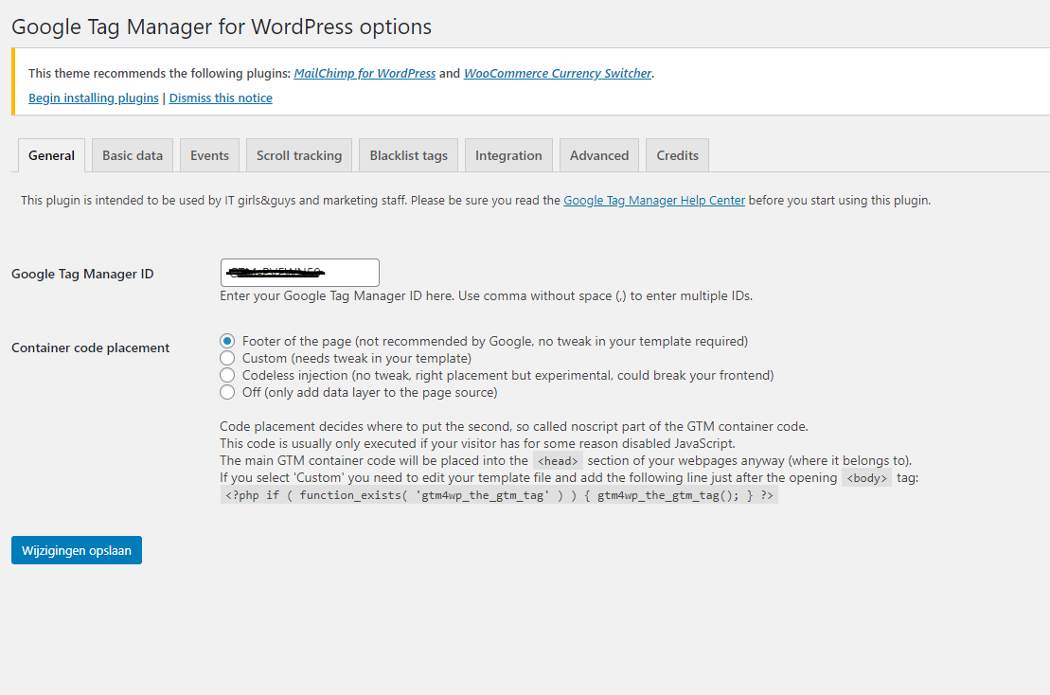The height and width of the screenshot is (695, 1050).
Task: Click the Google Tag Manager ID field
Action: 300,273
